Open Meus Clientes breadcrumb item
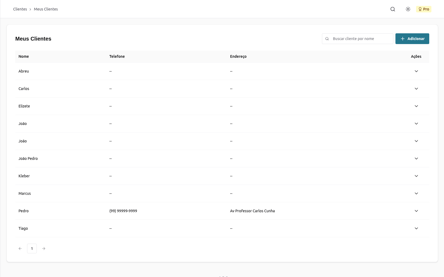This screenshot has width=444, height=277. [46, 9]
